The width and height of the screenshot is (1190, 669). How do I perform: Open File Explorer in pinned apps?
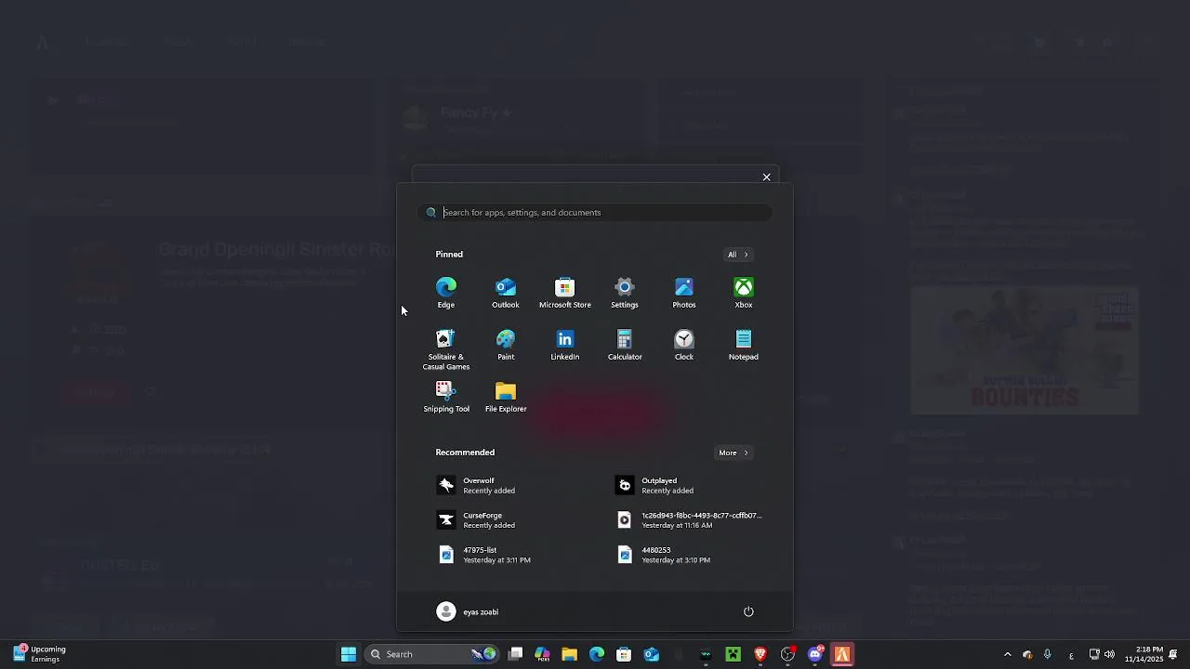tap(506, 397)
